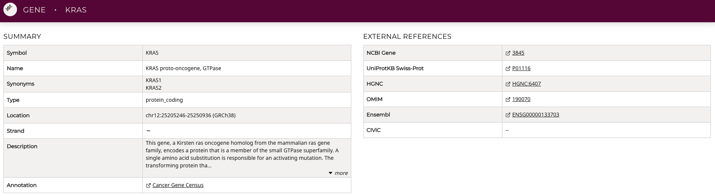Open OMIM entry 190070
Image resolution: width=715 pixels, height=196 pixels.
click(x=521, y=99)
